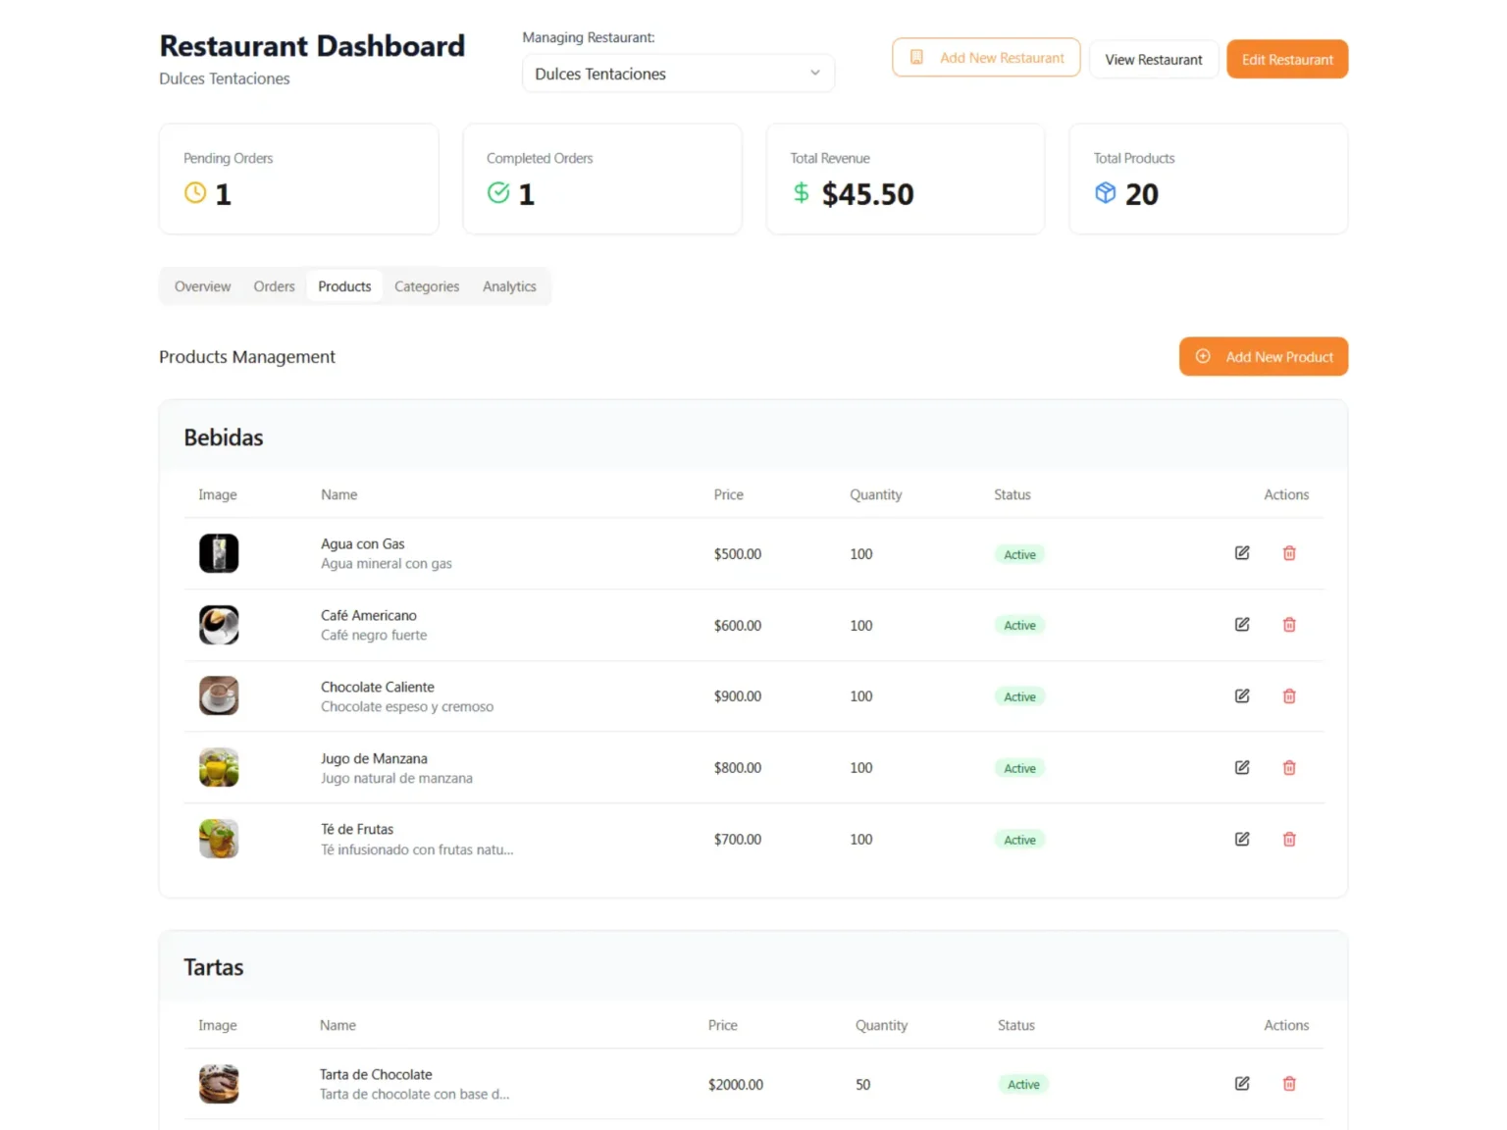This screenshot has height=1130, width=1507.
Task: Click the edit pencil icon for Té de Frutas
Action: [1241, 839]
